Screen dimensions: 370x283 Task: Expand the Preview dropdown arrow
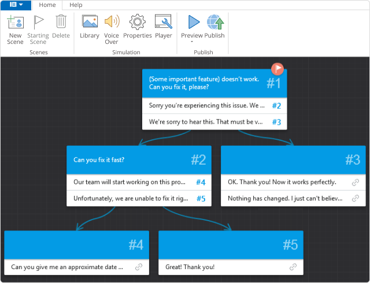(x=192, y=42)
